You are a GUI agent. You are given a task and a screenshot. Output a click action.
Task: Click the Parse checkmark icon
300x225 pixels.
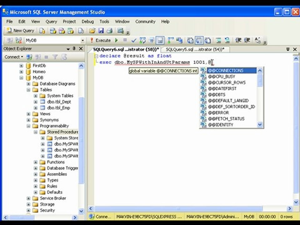134,40
